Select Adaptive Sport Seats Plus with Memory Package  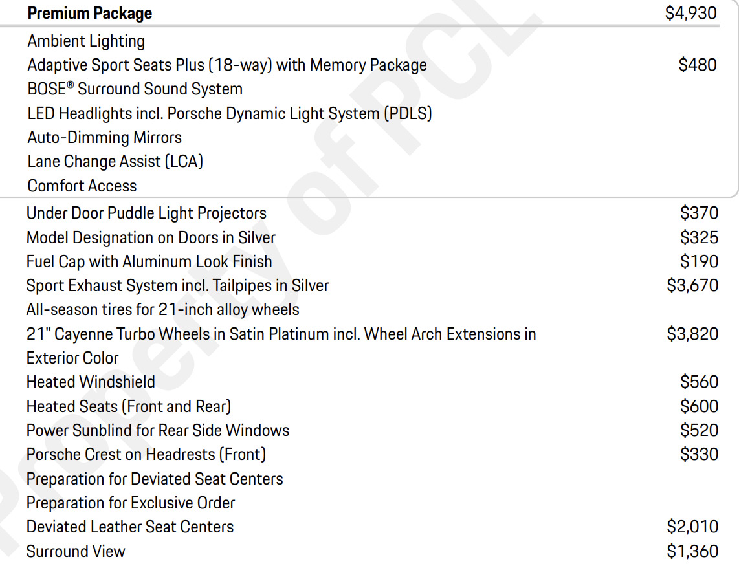click(x=227, y=65)
